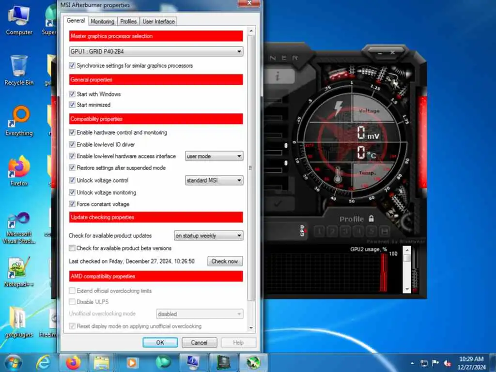Viewport: 496px width, 372px height.
Task: Open Microsoft Visual Studio desktop shortcut
Action: [x=19, y=228]
